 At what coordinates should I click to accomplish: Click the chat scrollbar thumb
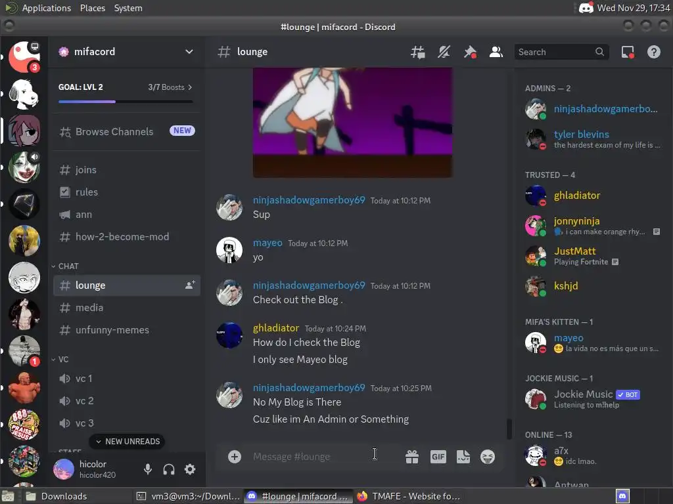509,429
